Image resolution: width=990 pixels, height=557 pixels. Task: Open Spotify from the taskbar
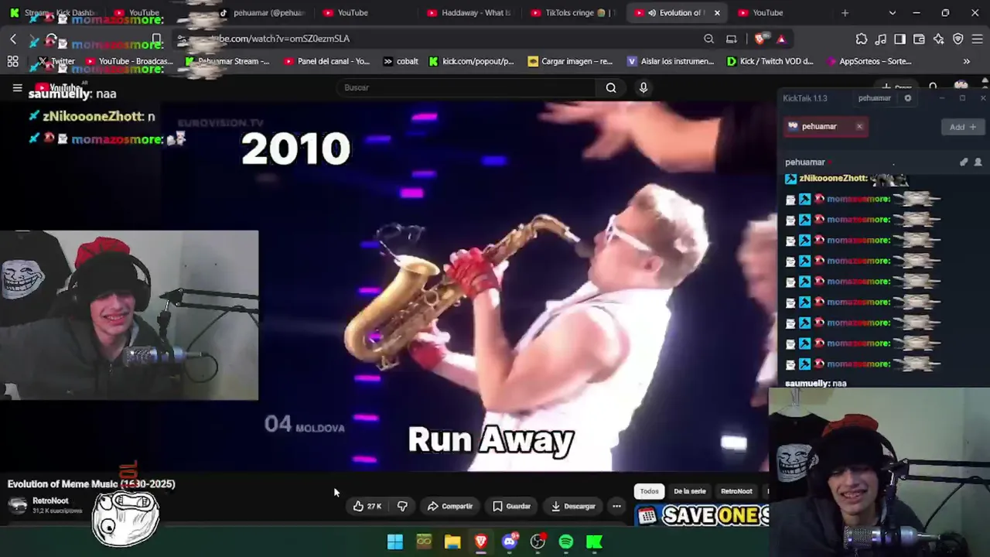pyautogui.click(x=566, y=542)
